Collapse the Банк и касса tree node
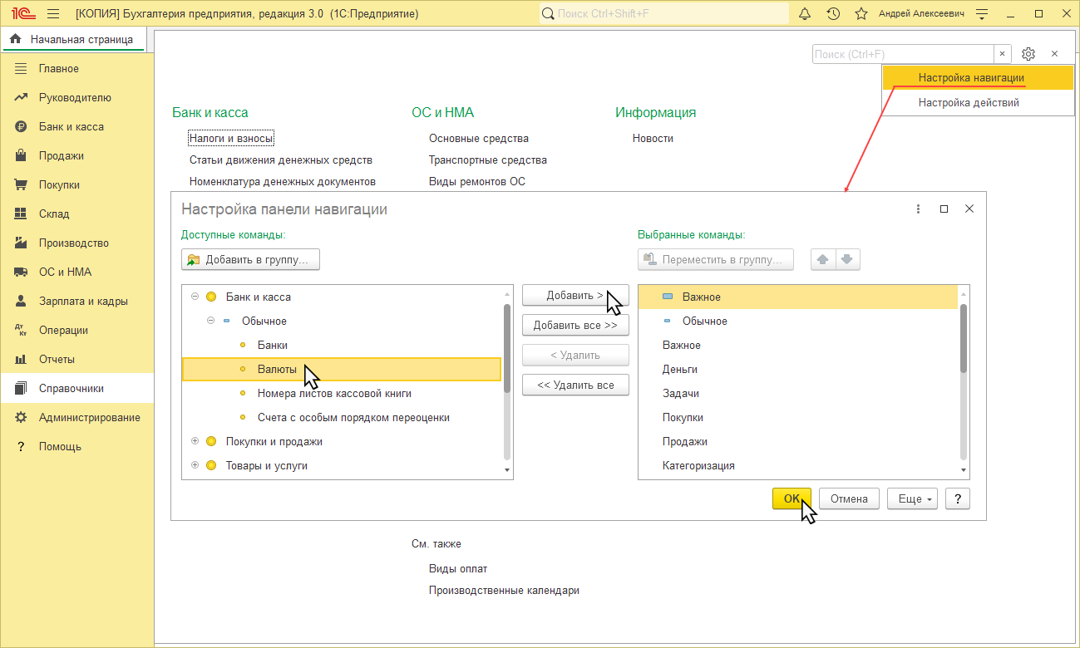Viewport: 1080px width, 648px height. 195,297
